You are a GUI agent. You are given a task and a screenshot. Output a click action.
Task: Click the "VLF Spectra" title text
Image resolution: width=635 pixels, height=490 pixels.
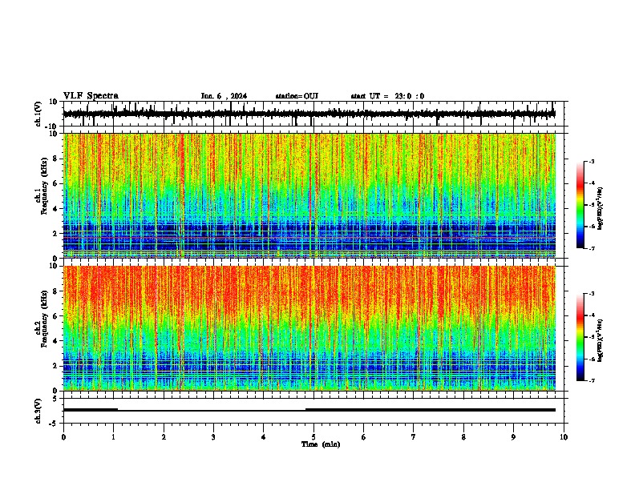point(91,96)
